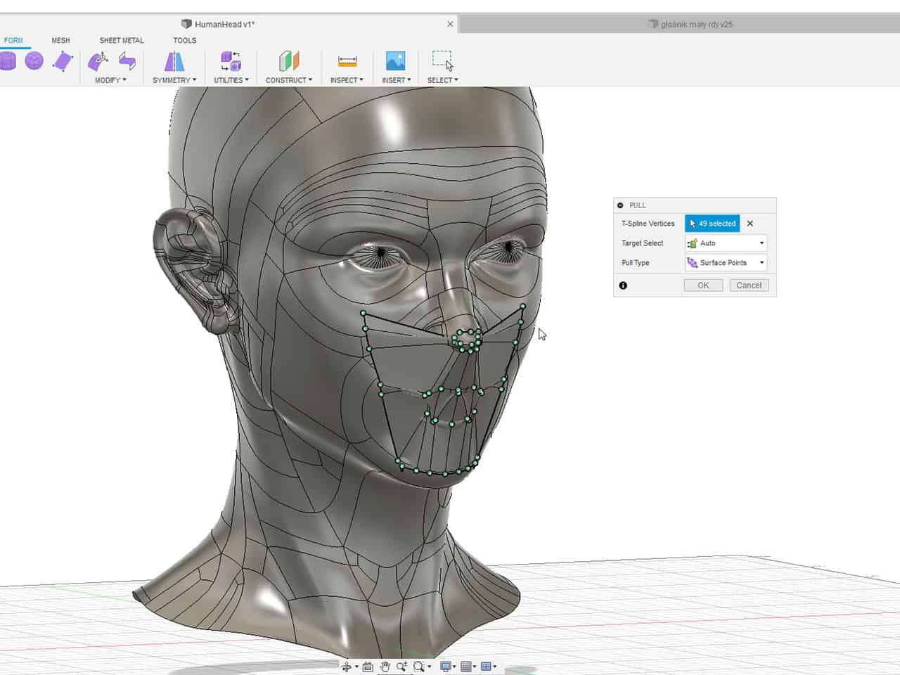Viewport: 900px width, 675px height.
Task: Clear the 49 selected T-Spline vertices
Action: 750,223
